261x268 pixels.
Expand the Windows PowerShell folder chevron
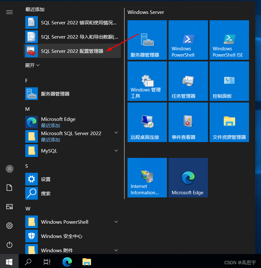116,222
